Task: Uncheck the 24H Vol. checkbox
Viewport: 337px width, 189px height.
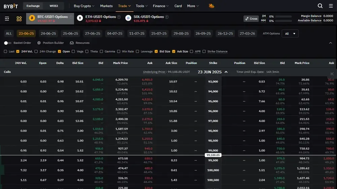Action: click(x=18, y=51)
